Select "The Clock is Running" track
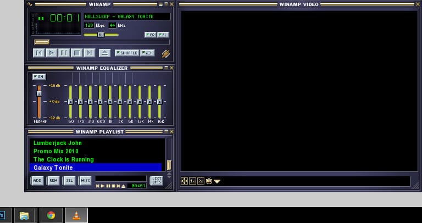 [63, 159]
